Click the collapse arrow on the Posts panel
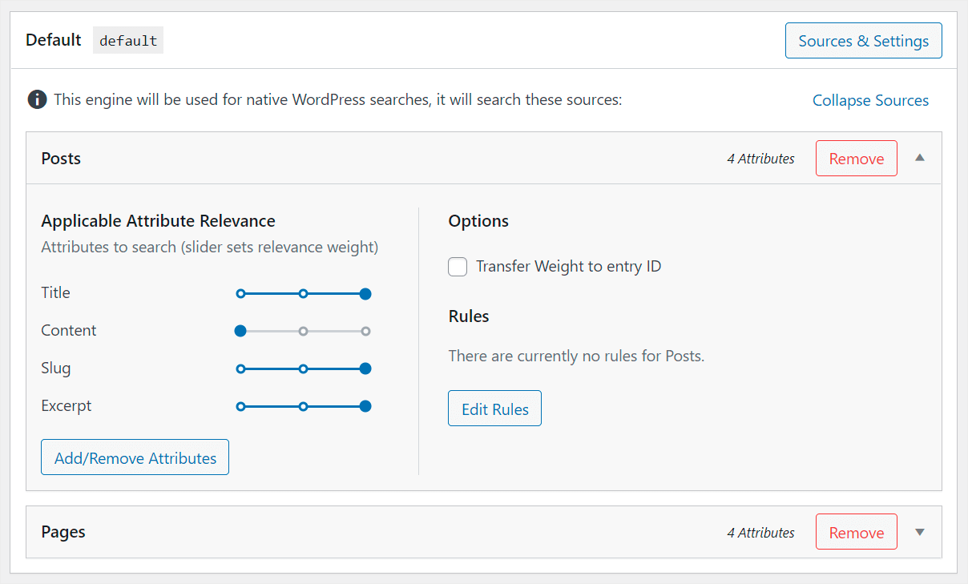Viewport: 968px width, 584px height. [x=919, y=158]
